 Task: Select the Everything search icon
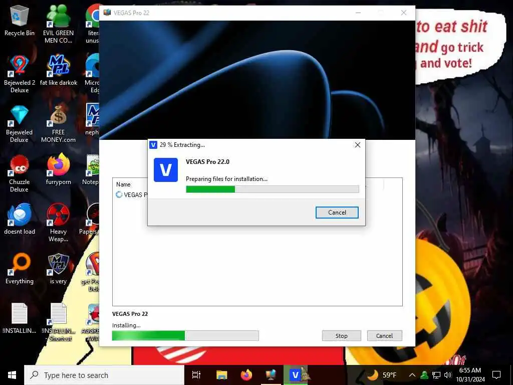20,269
